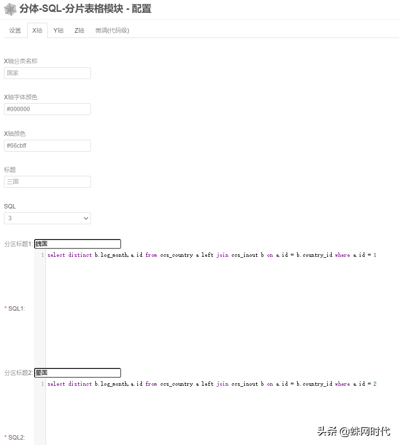This screenshot has width=399, height=445.
Task: Click the 头条 @蛛网时代 watermark
Action: point(354,431)
